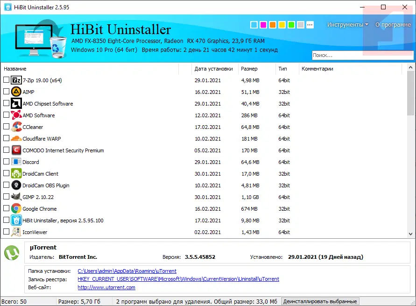Click the 7-Zip application icon
416x306 pixels.
[16, 80]
